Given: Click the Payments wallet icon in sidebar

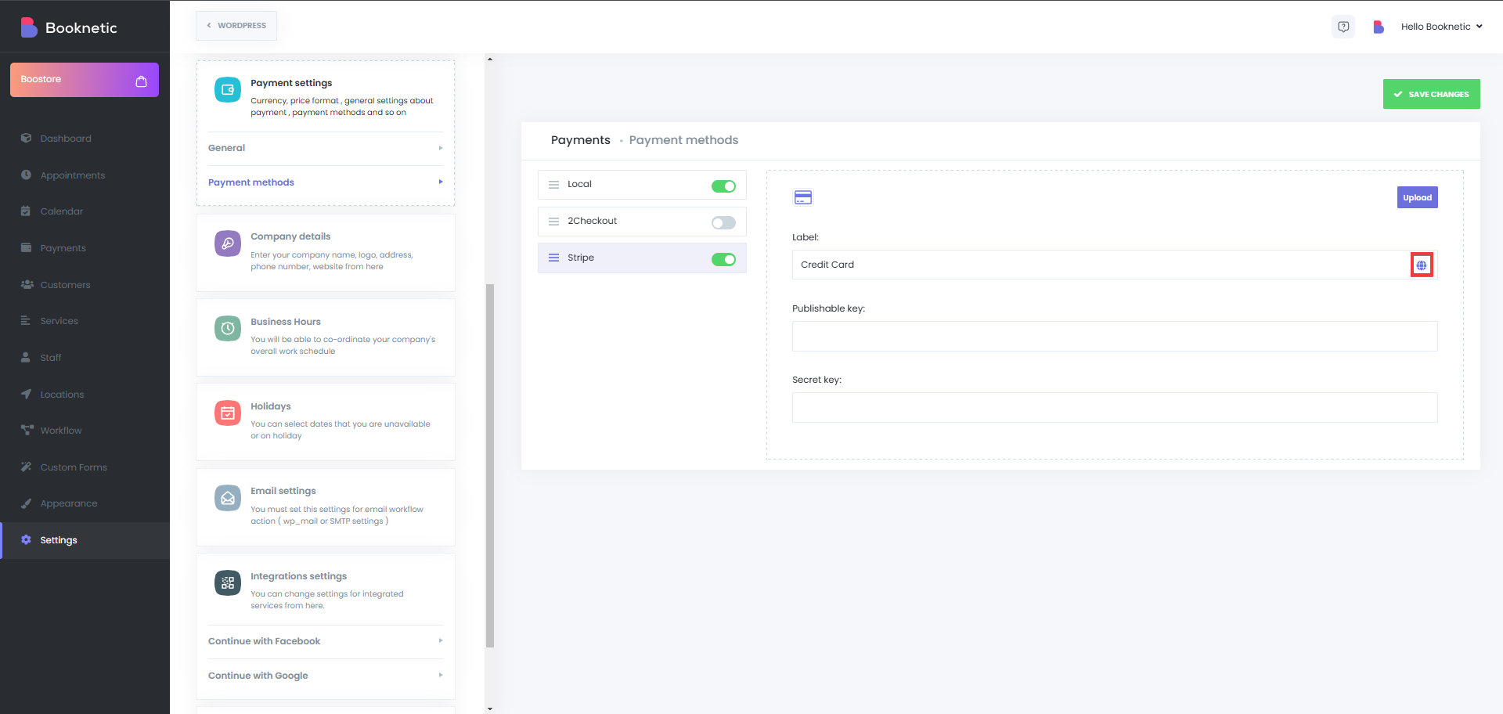Looking at the screenshot, I should tap(26, 247).
